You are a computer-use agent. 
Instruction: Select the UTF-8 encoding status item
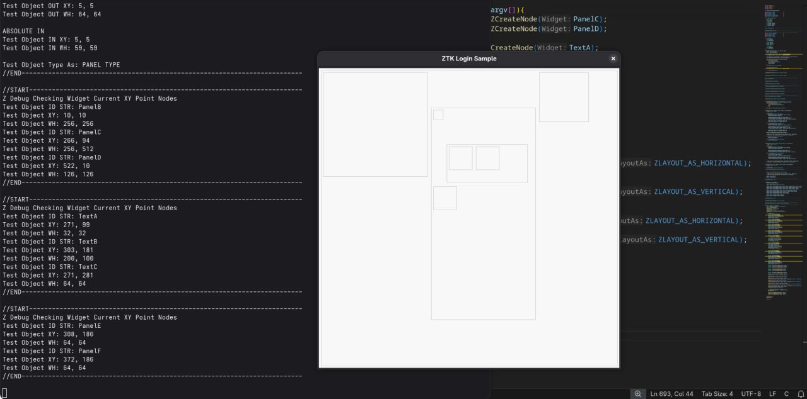coord(751,394)
